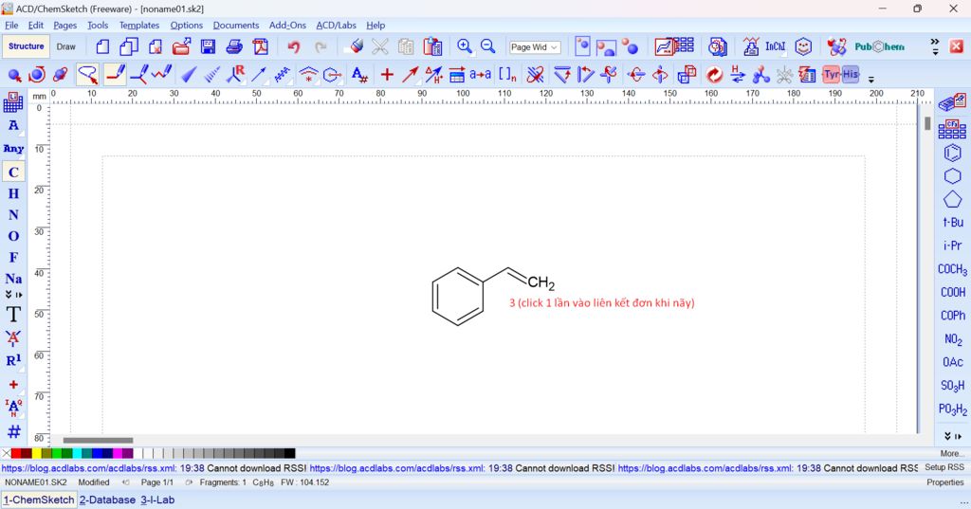Click the Open file folder icon
The width and height of the screenshot is (971, 509).
pyautogui.click(x=181, y=46)
